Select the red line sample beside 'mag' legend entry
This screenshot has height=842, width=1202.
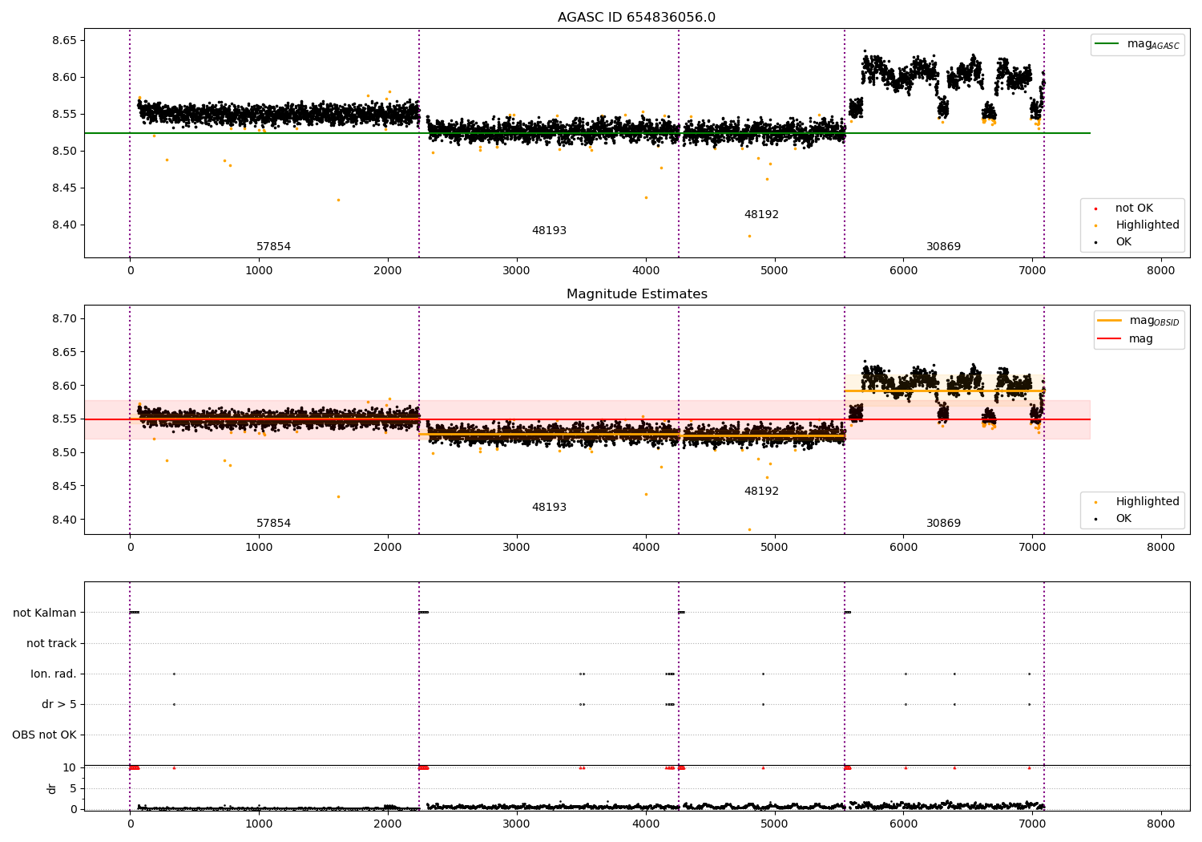1109,338
